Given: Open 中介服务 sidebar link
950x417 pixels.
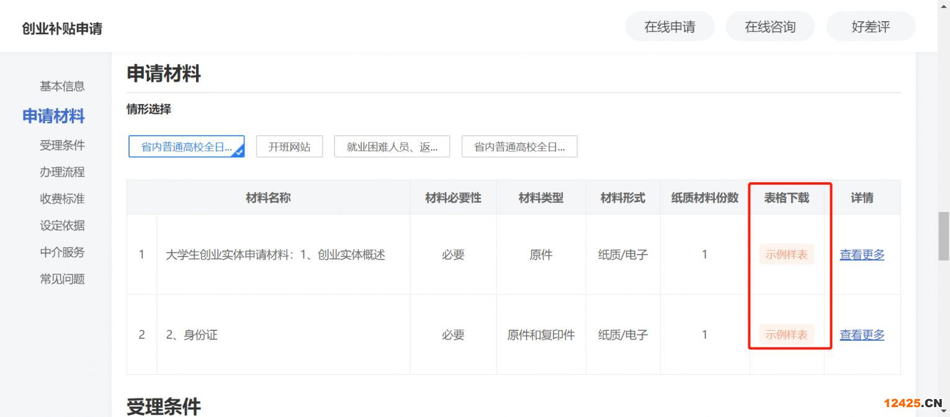Looking at the screenshot, I should click(x=62, y=252).
